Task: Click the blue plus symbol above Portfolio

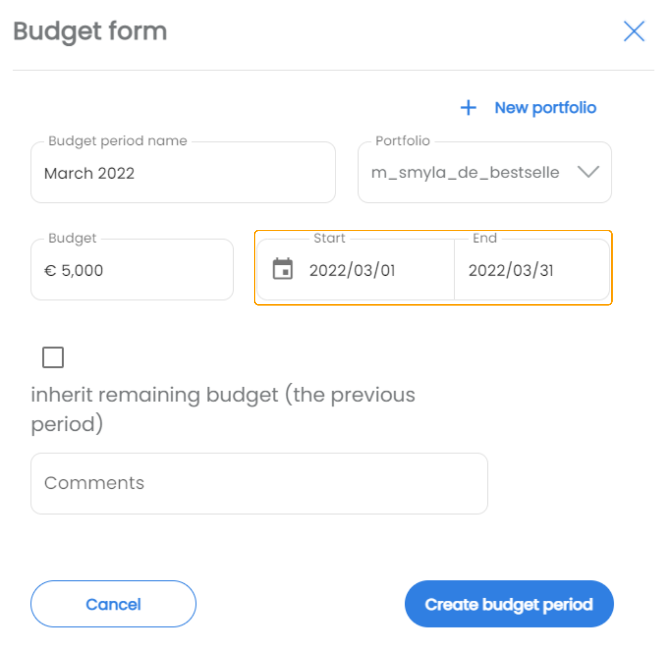Action: [468, 108]
